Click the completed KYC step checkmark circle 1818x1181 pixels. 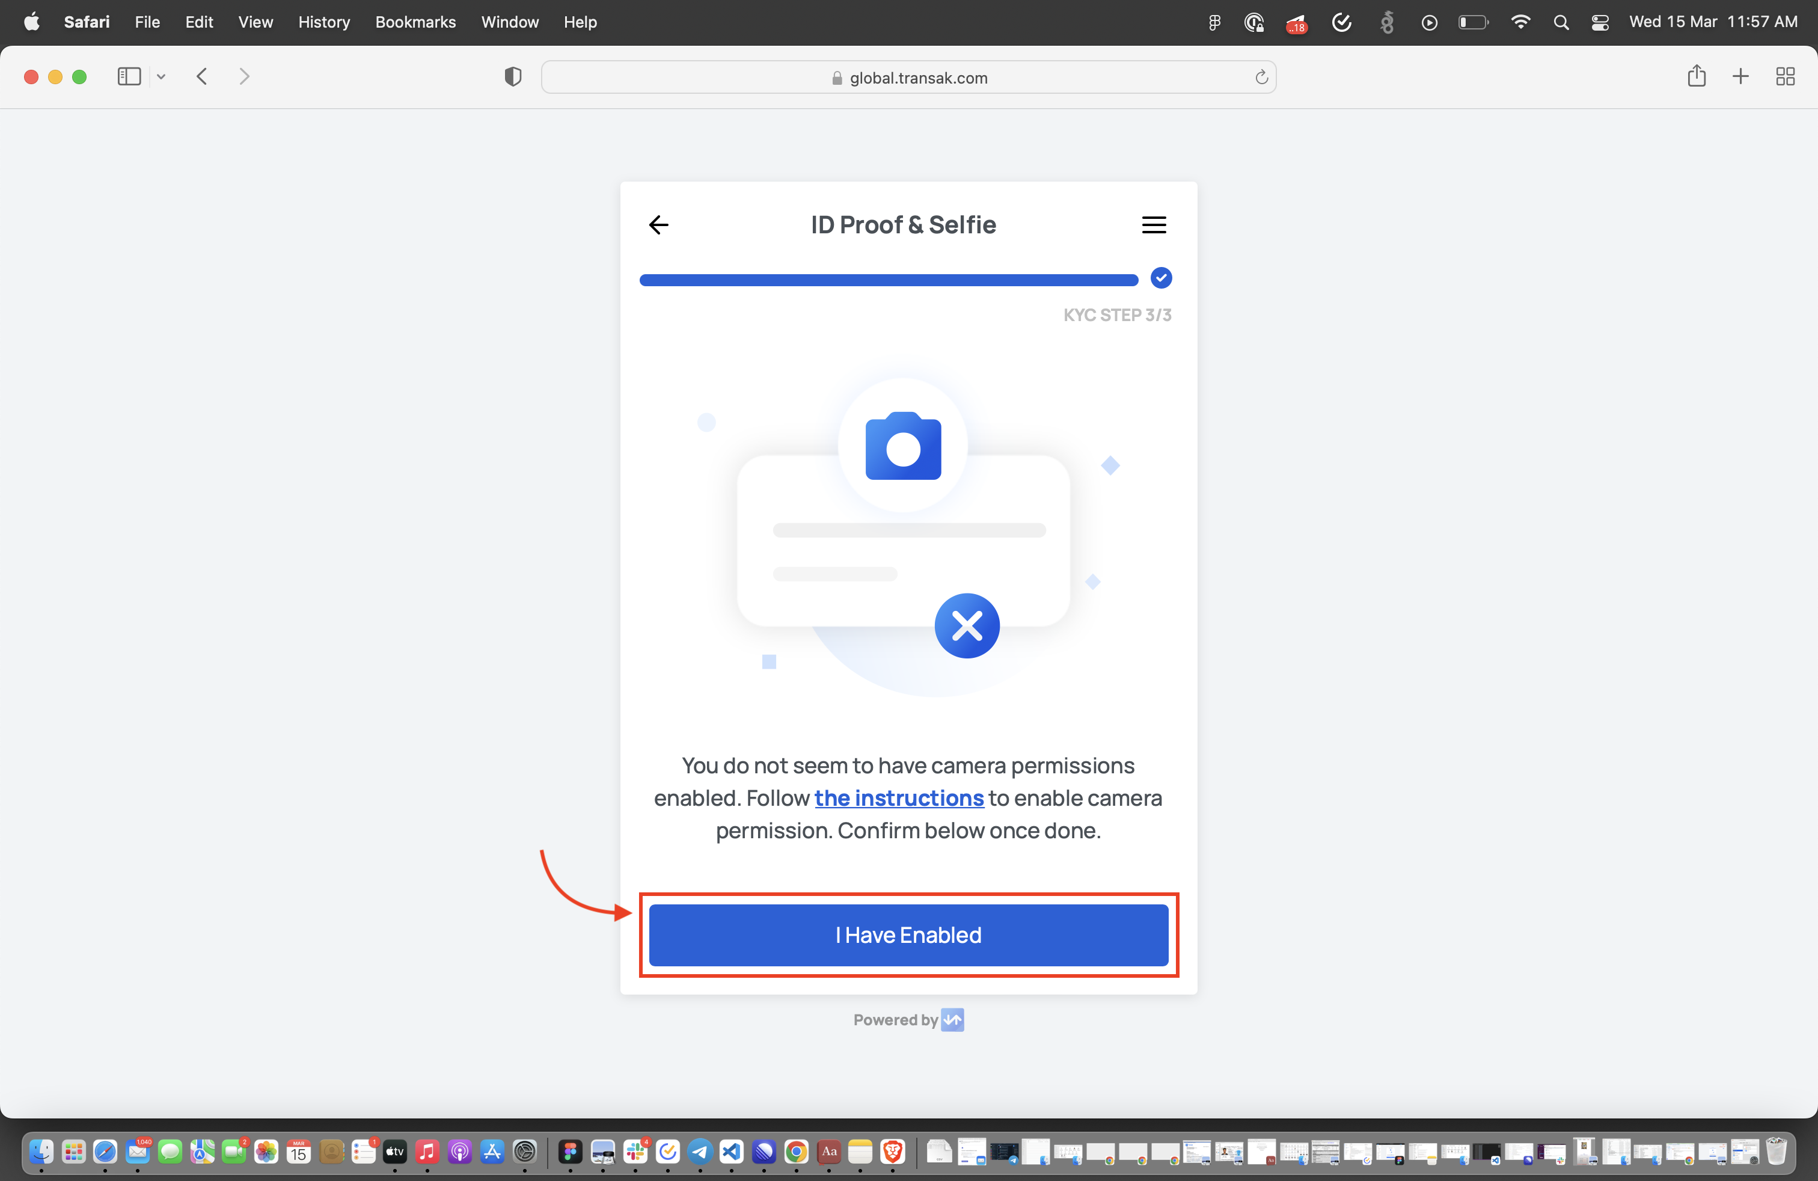point(1161,278)
